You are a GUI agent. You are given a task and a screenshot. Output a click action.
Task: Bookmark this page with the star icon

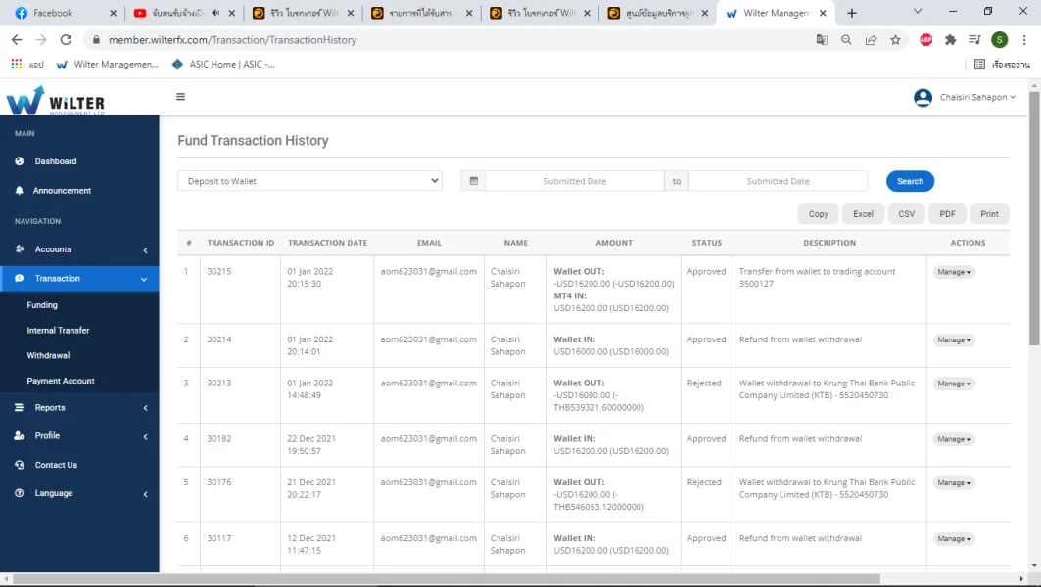point(895,40)
